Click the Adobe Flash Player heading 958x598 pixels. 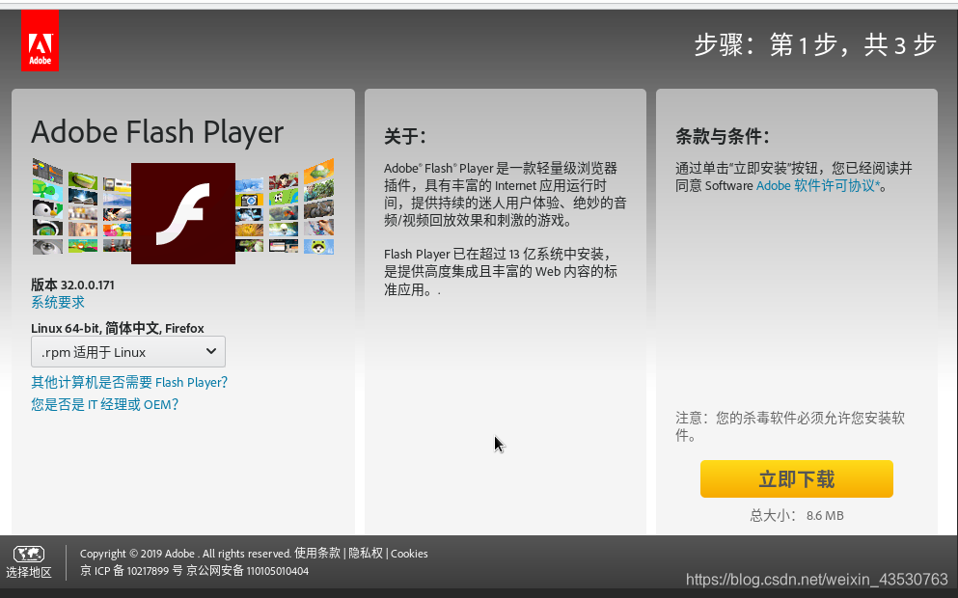coord(157,132)
